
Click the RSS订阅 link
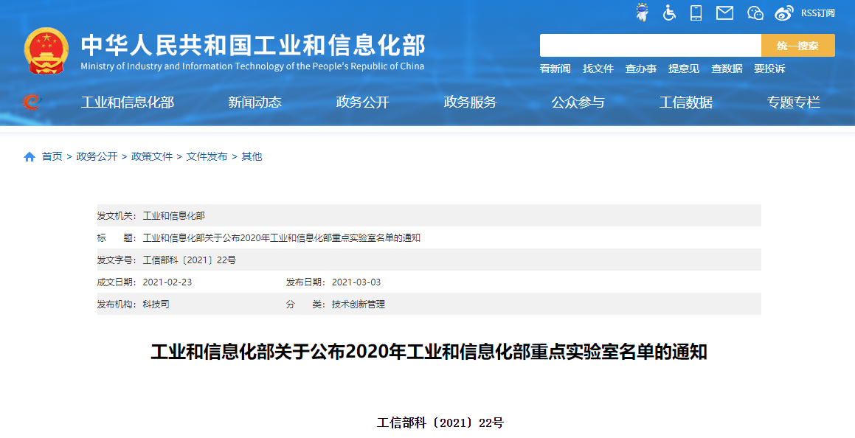pos(817,13)
